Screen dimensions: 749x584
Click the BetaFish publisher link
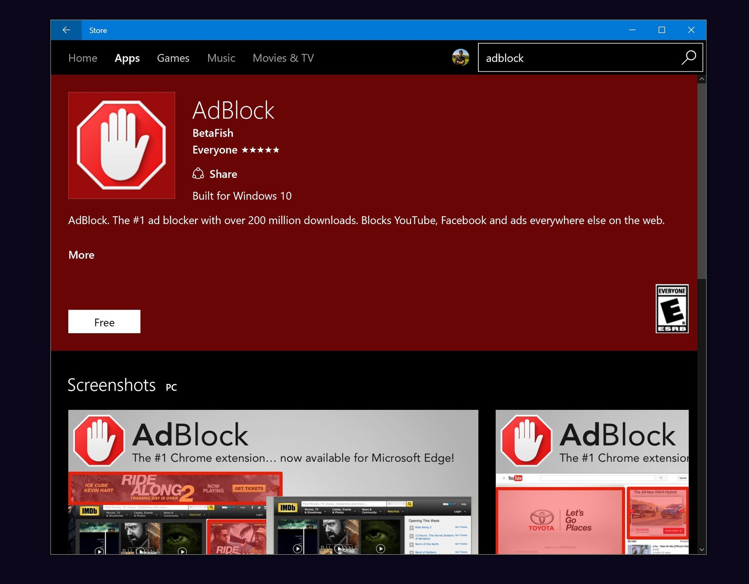tap(213, 133)
